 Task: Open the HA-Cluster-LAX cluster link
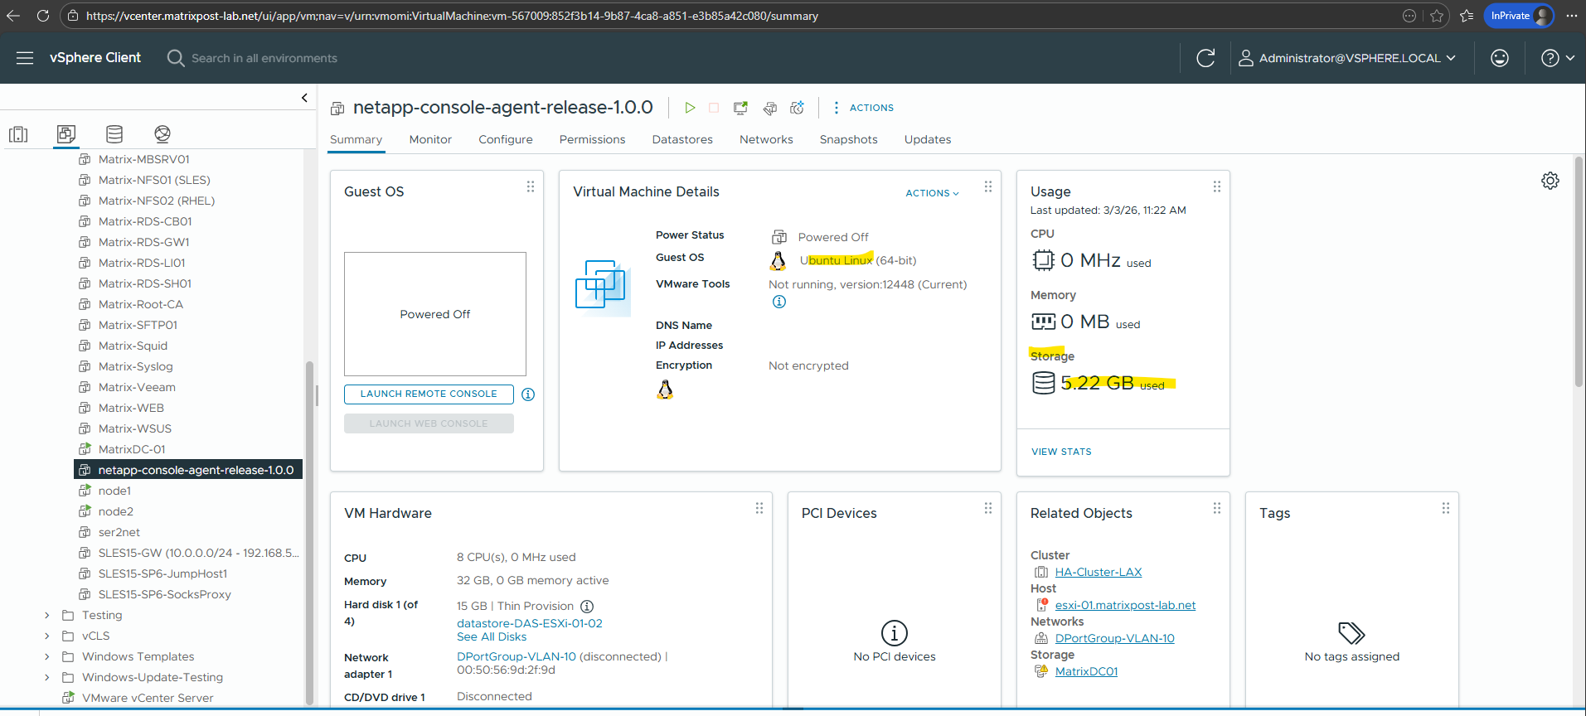point(1098,572)
